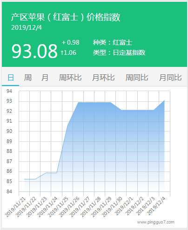Click the chart data point at 2019/11/30

pyautogui.click(x=121, y=110)
